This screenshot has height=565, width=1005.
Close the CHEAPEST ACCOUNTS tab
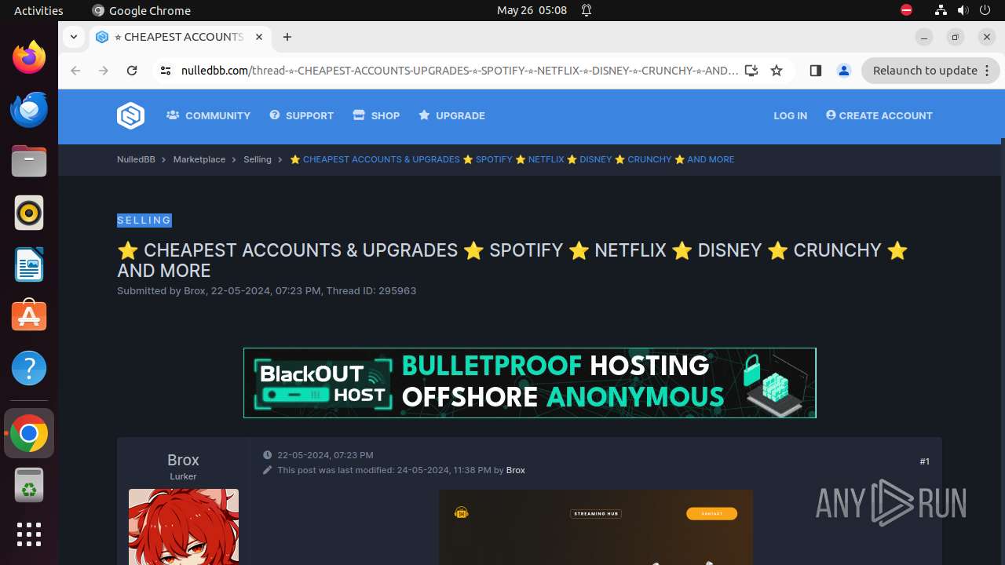coord(258,37)
